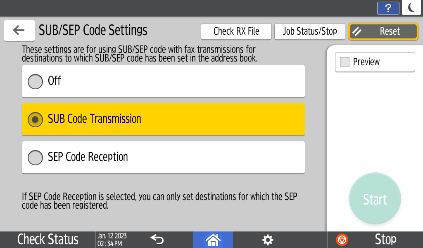Click the date and time display
This screenshot has width=423, height=248.
(x=112, y=240)
